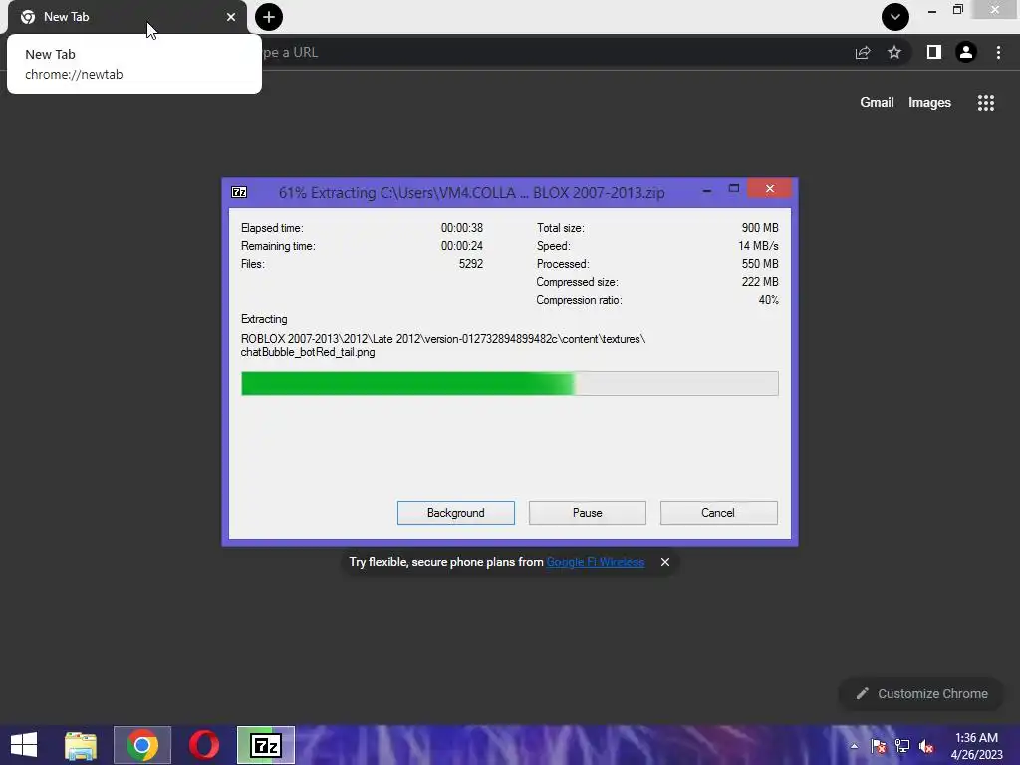This screenshot has width=1020, height=765.
Task: Click the 14 MB/s speed value
Action: coord(758,246)
